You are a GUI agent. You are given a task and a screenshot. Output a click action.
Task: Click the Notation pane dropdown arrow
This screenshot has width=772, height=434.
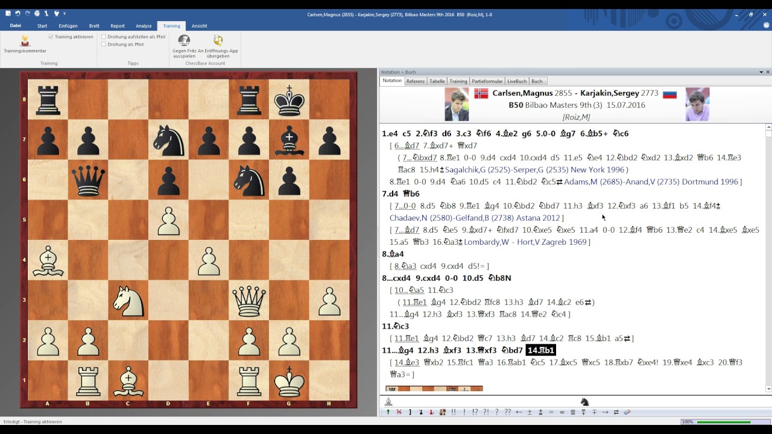coord(761,72)
